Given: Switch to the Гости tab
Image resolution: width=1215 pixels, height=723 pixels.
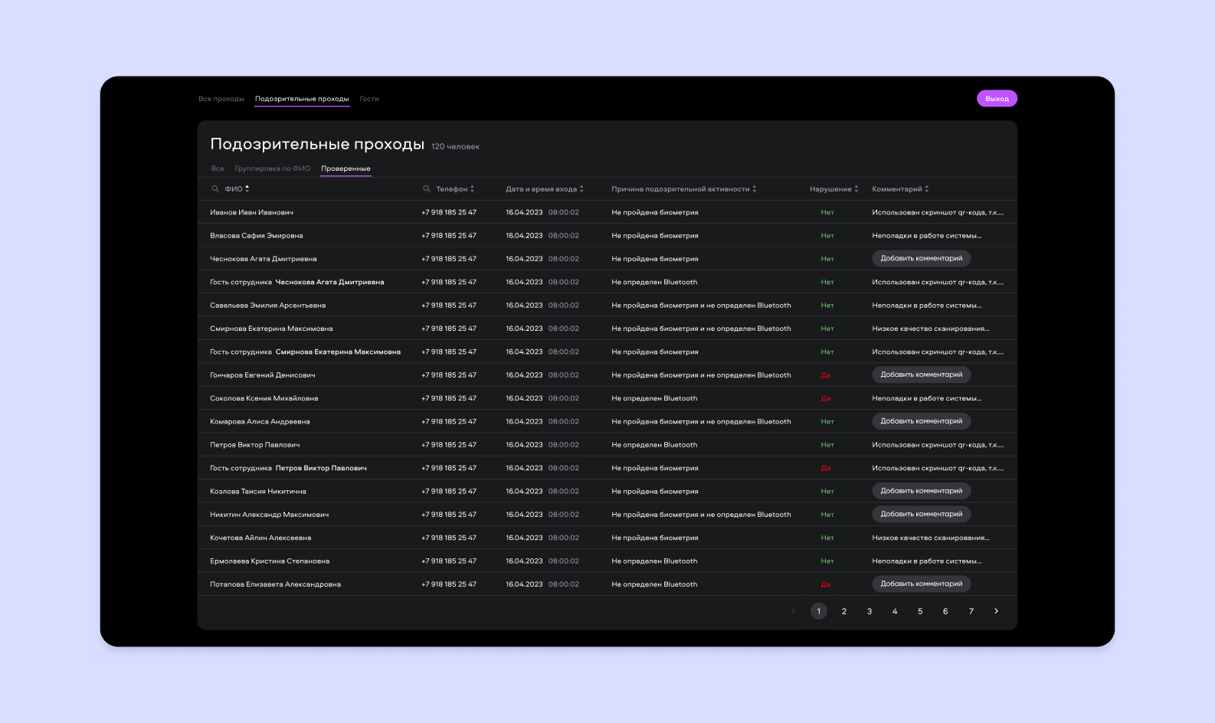Looking at the screenshot, I should 369,99.
